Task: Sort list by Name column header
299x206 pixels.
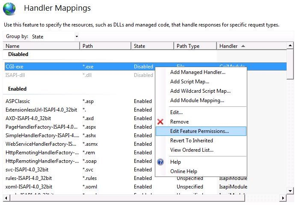Action: coord(13,46)
